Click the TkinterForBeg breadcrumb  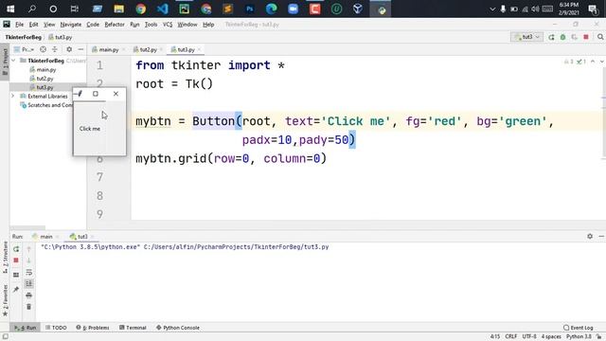(x=23, y=37)
